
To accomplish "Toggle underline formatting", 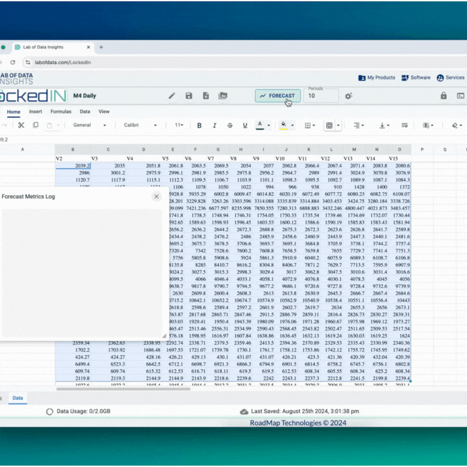I will (x=245, y=125).
